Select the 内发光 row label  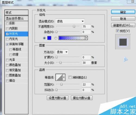[x=13, y=39]
